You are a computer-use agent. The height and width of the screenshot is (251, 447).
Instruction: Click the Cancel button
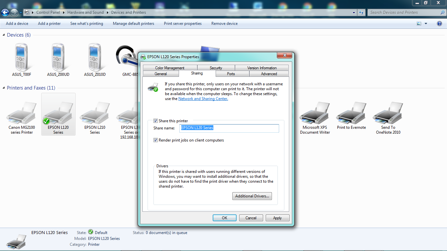point(251,218)
